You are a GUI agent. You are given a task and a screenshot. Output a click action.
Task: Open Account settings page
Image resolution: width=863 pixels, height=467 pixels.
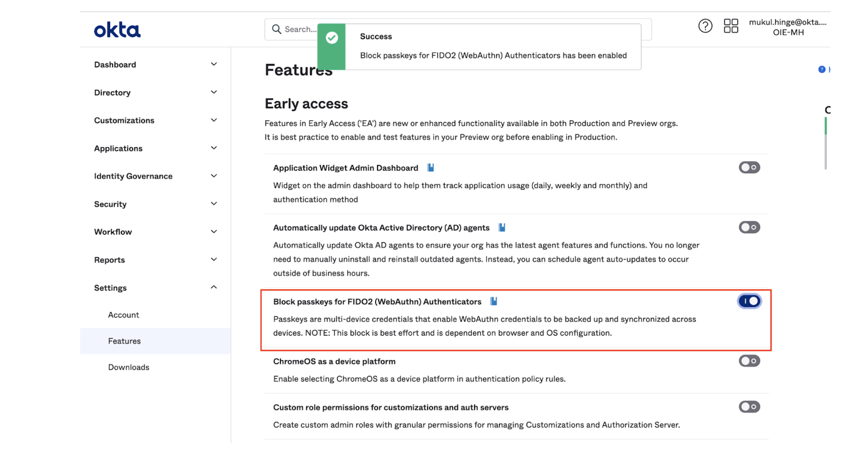click(x=123, y=315)
